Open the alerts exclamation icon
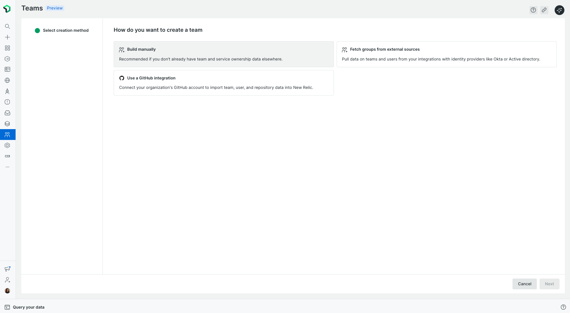The height and width of the screenshot is (313, 570). [7, 102]
